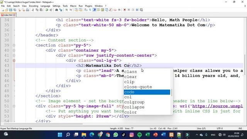The width and height of the screenshot is (247, 139).
Task: Toggle file monitoring eye icon
Action: (x=119, y=10)
